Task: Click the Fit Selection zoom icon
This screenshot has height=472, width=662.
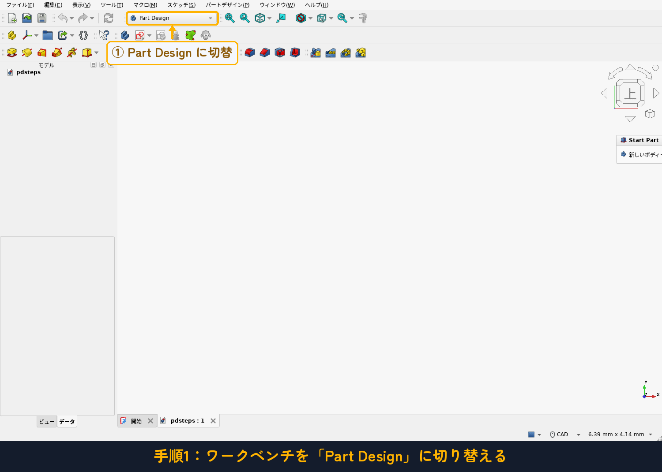Action: (x=245, y=18)
